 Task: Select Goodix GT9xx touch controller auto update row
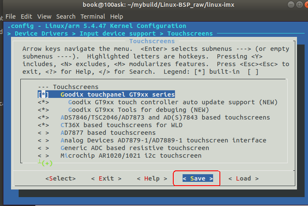pyautogui.click(x=158, y=102)
